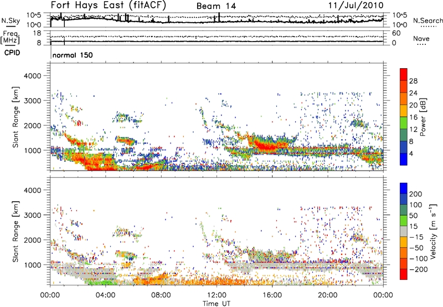Click the '4' label on Power color bar
Viewport: 443px width, 307px height.
[411, 153]
